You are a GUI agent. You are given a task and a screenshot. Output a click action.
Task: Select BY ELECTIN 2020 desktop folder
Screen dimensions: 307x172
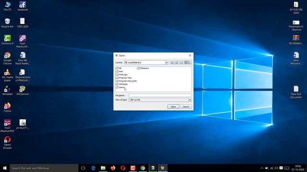coord(296,8)
